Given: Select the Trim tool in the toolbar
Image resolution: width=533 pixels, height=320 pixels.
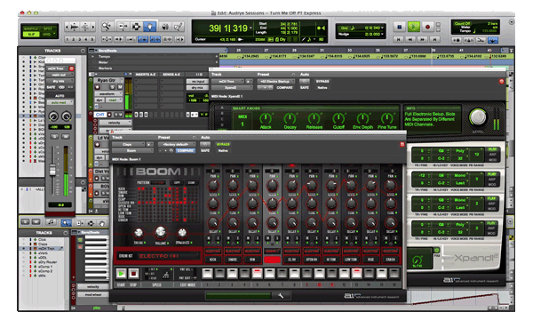Looking at the screenshot, I should coord(123,26).
